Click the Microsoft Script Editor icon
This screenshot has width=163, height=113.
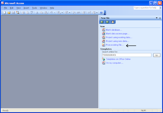[78, 13]
